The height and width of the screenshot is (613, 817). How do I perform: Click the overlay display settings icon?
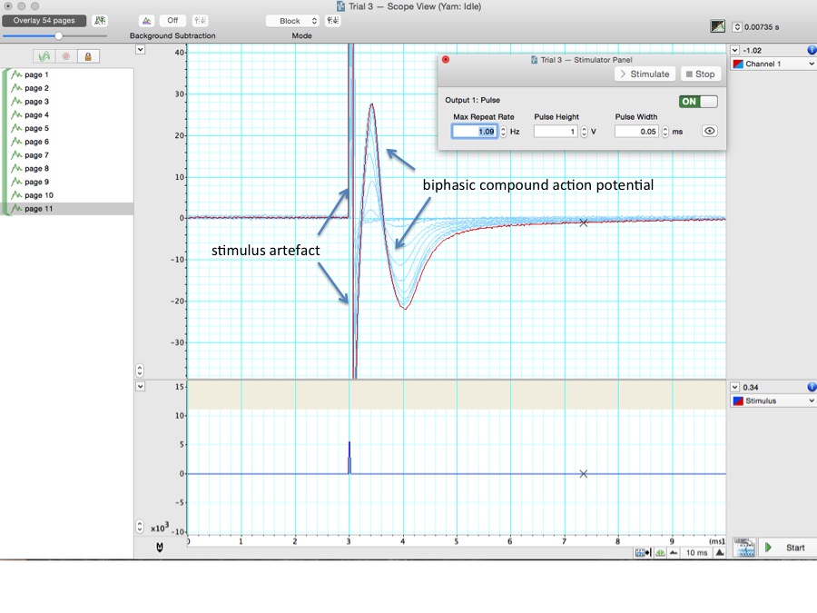[x=99, y=20]
